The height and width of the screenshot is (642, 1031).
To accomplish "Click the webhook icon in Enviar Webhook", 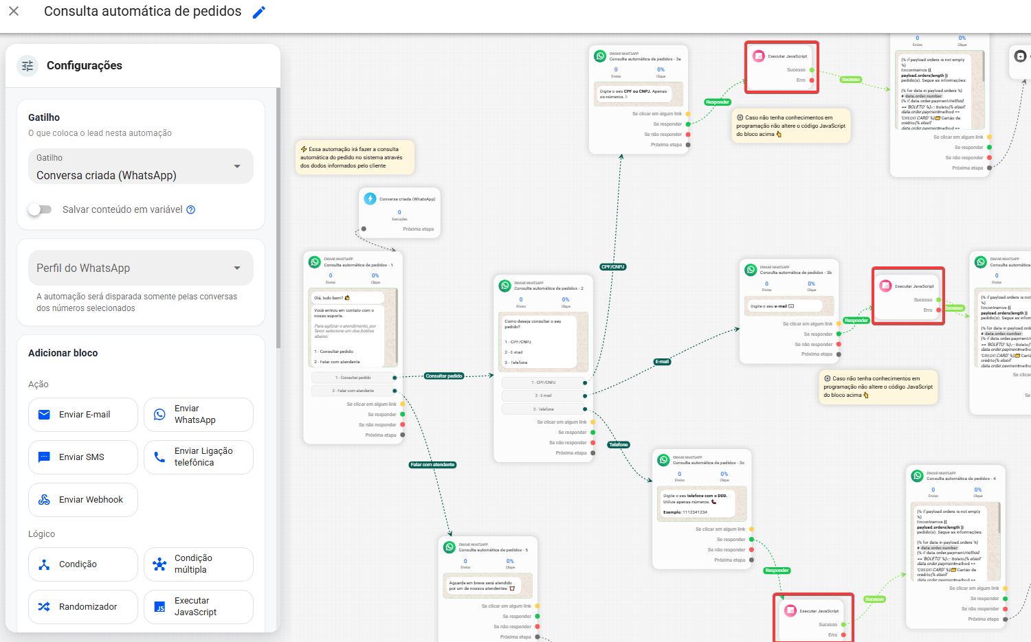I will [44, 500].
